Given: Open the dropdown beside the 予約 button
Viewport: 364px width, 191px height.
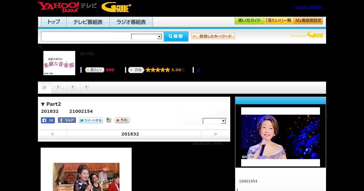Looking at the screenshot, I should 214,121.
